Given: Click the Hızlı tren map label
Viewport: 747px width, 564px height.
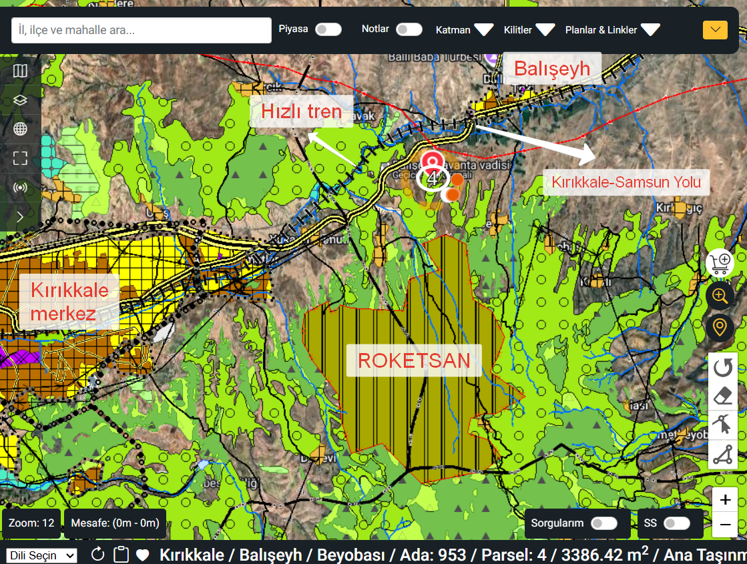Looking at the screenshot, I should (302, 111).
